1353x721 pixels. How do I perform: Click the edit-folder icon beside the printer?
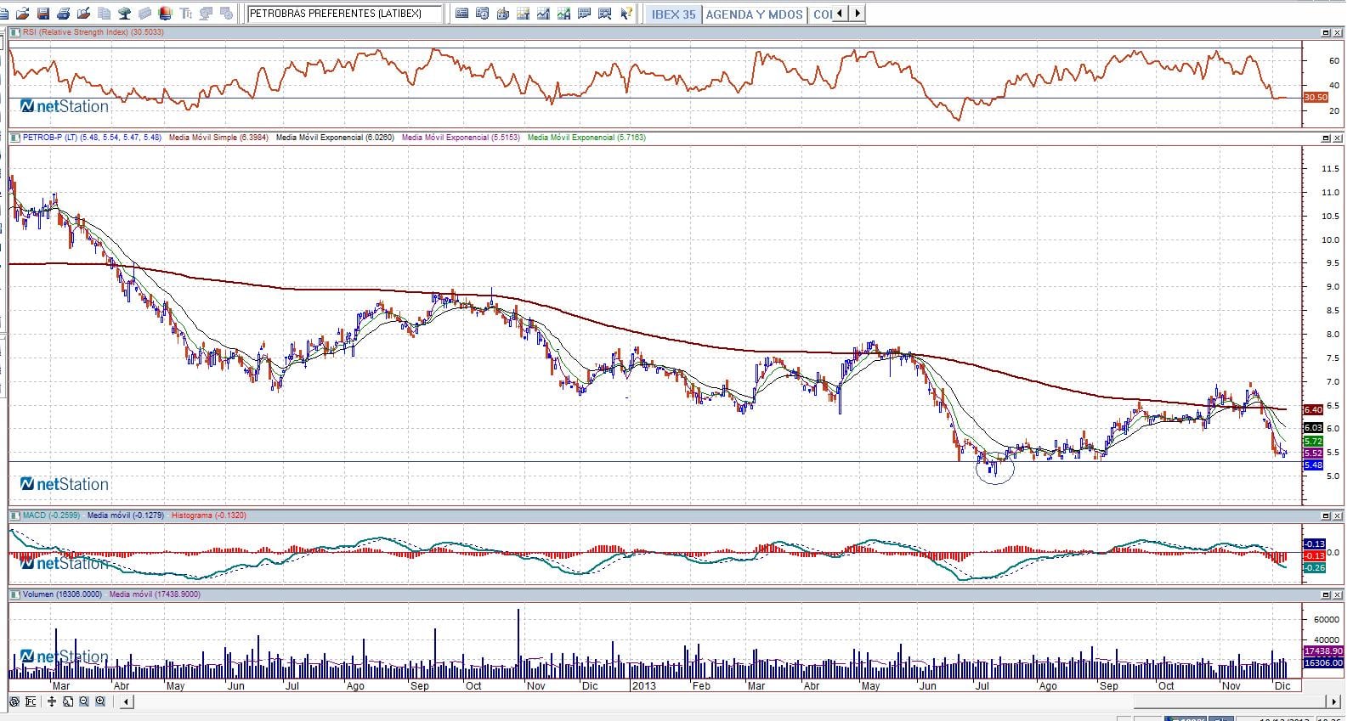click(x=84, y=14)
